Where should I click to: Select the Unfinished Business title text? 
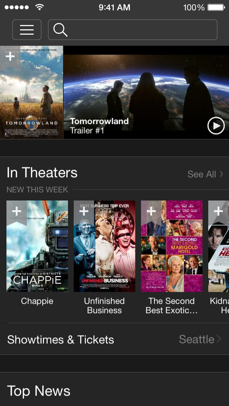(x=104, y=306)
